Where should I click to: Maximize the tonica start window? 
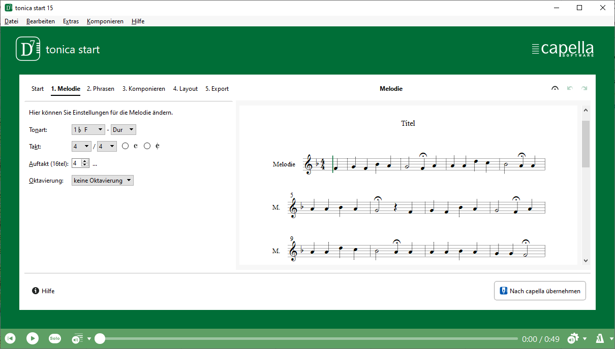[580, 8]
